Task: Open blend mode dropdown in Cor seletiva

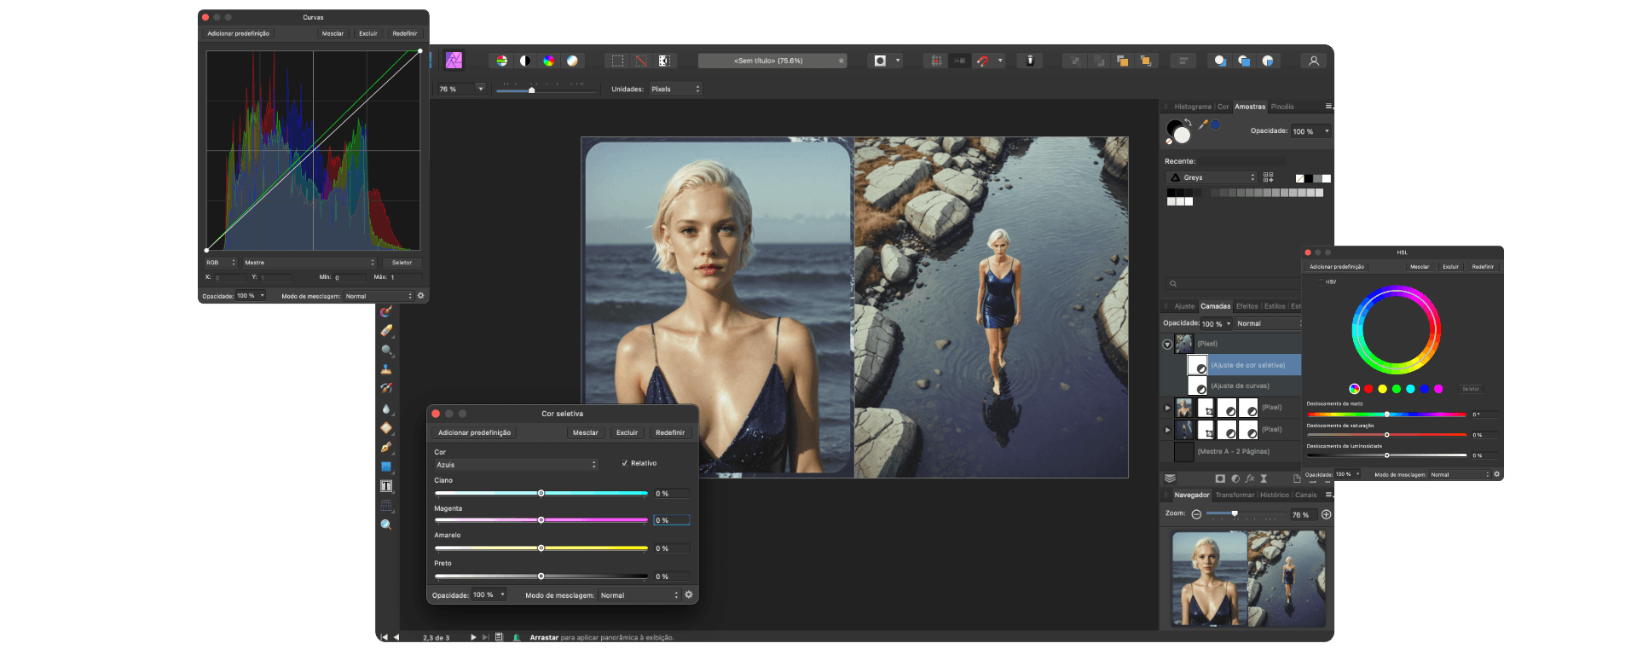Action: (x=639, y=595)
